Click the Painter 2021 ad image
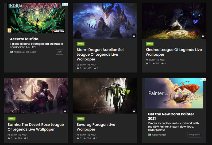The height and width of the screenshot is (145, 212). (174, 93)
